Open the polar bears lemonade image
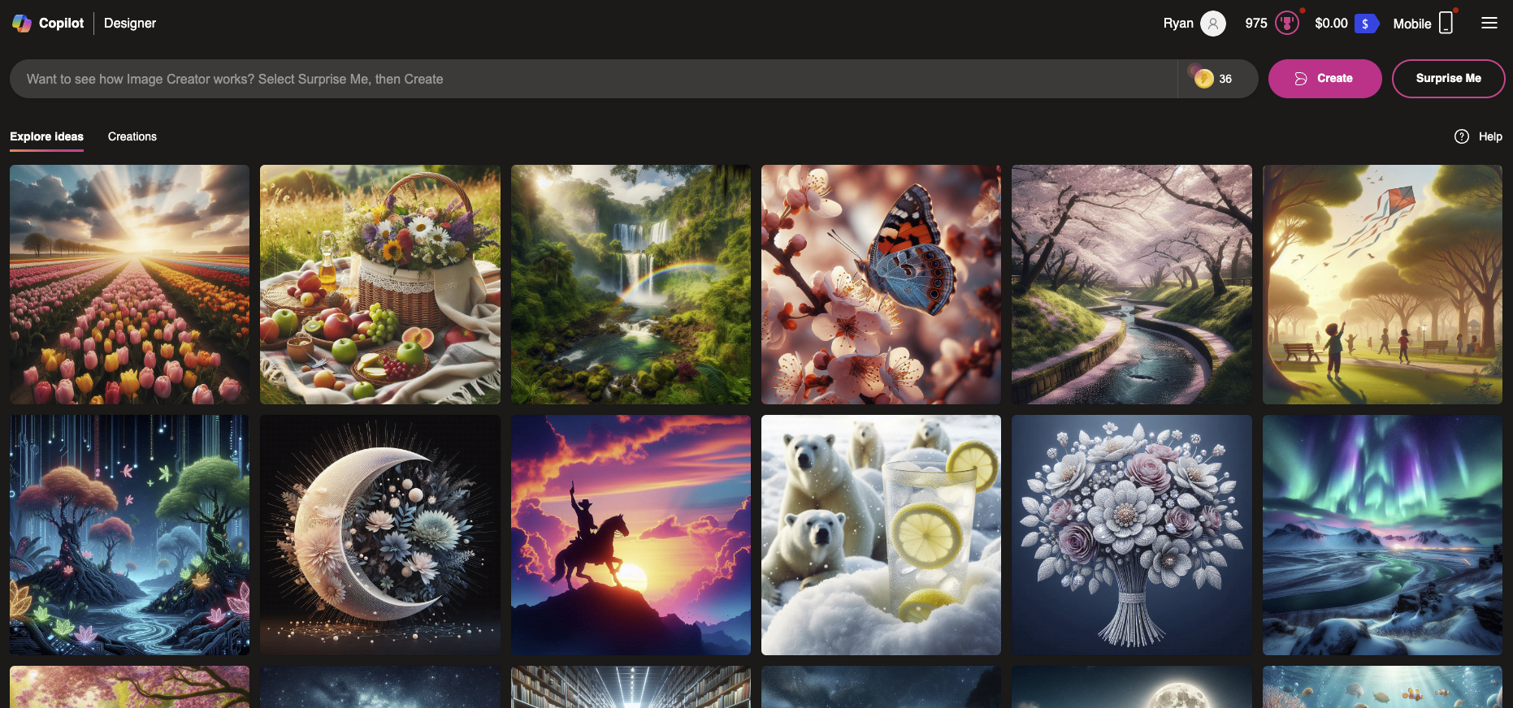Screen dimensions: 1513x708 tap(881, 535)
